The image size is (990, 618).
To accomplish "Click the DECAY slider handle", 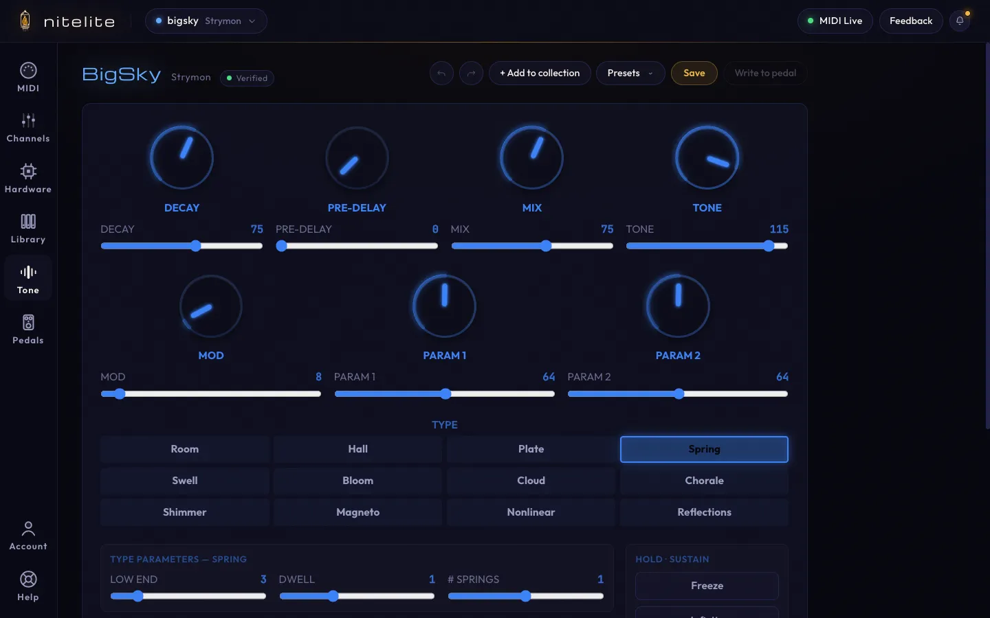I will (x=196, y=246).
